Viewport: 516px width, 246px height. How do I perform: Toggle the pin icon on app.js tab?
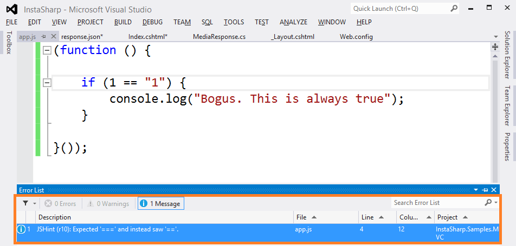pos(44,36)
